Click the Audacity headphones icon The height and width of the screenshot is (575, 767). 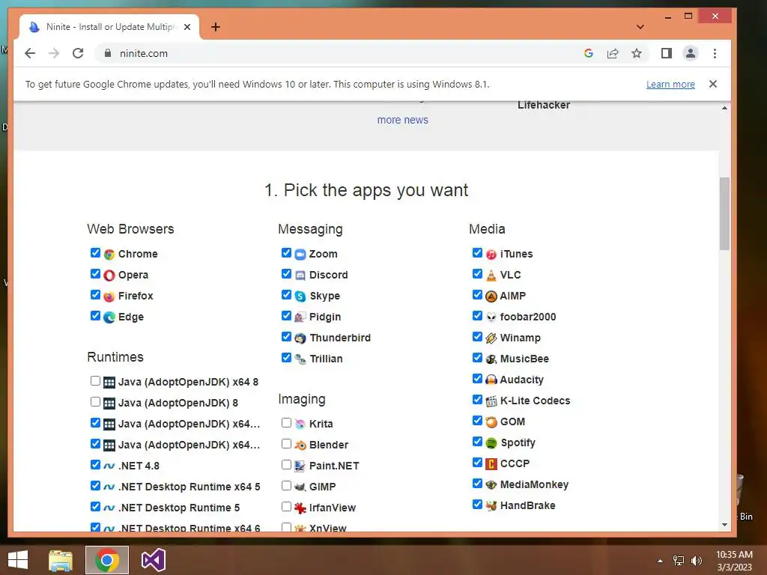tap(491, 380)
